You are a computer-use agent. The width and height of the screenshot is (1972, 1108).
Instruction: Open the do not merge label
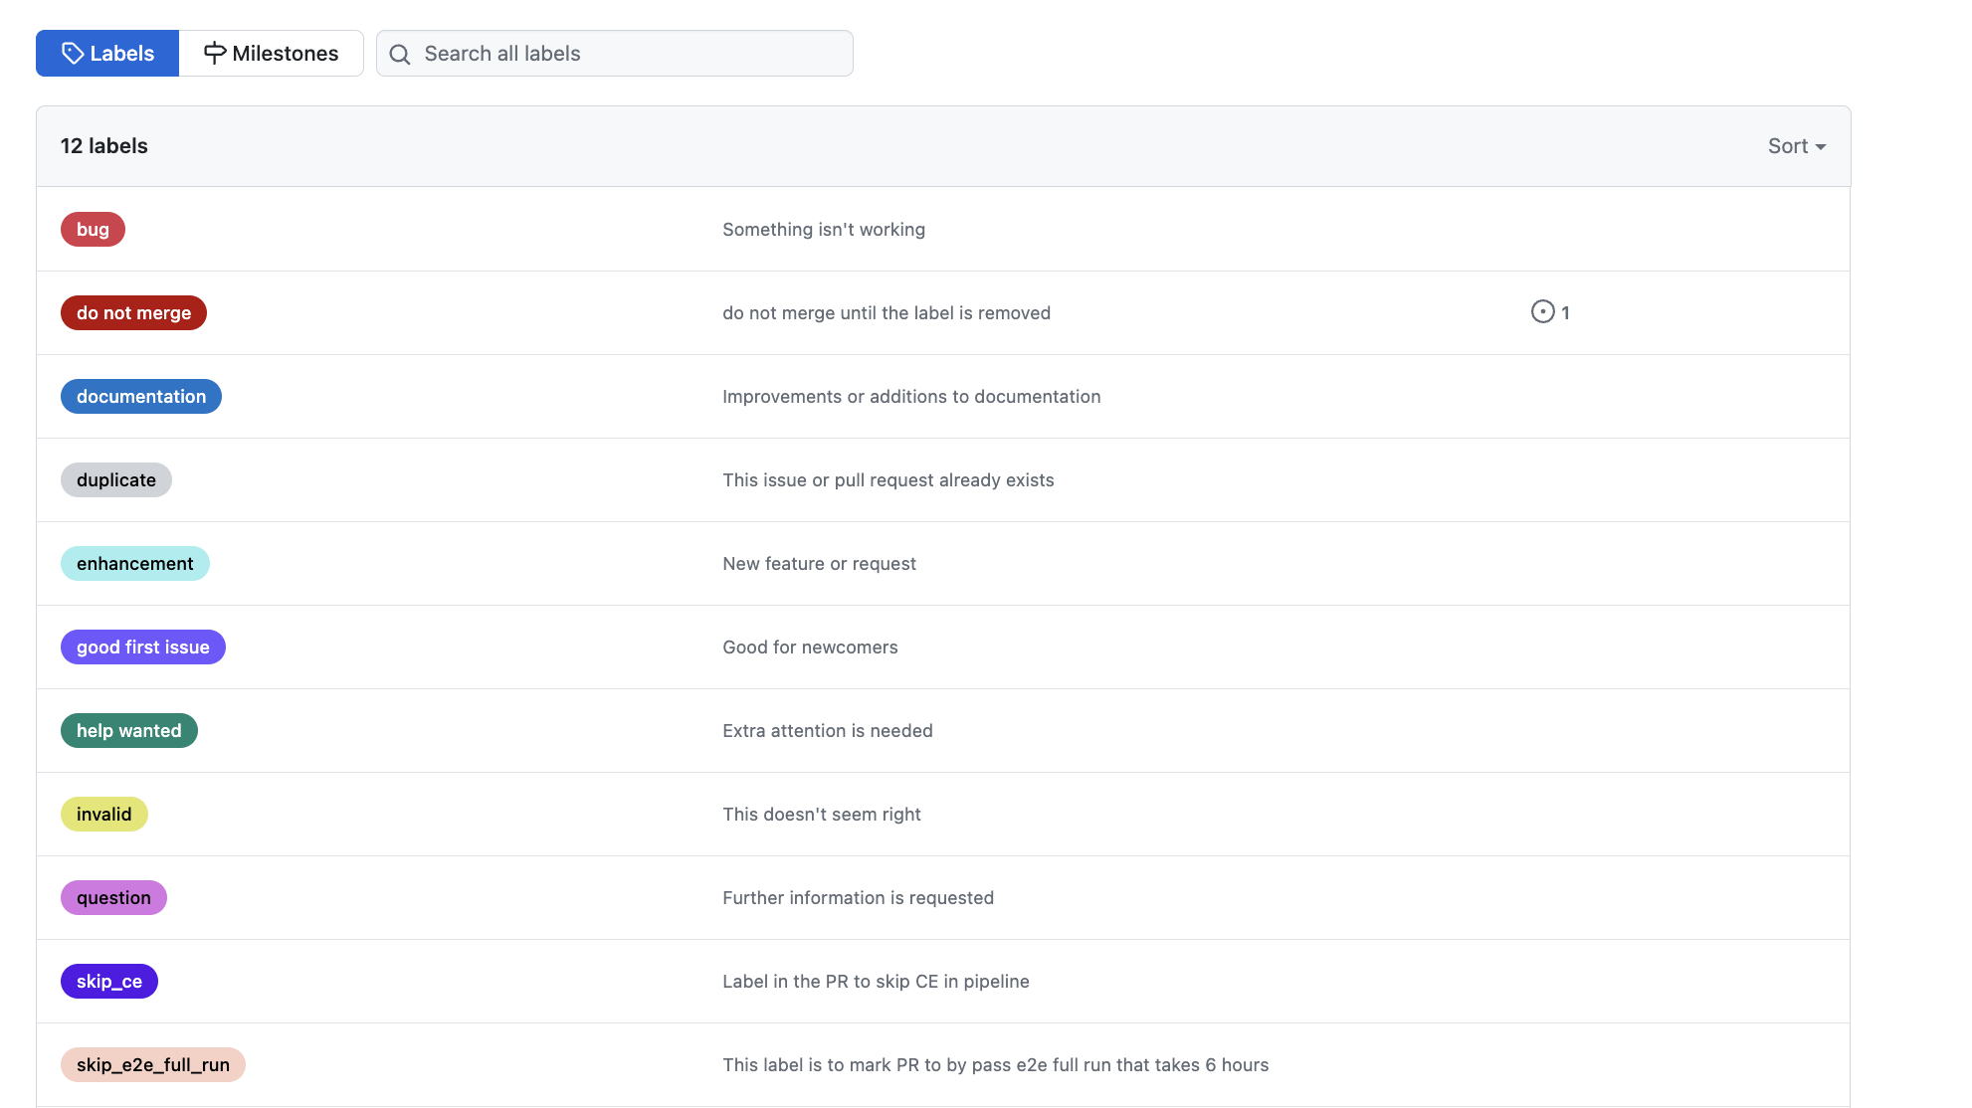pyautogui.click(x=133, y=313)
